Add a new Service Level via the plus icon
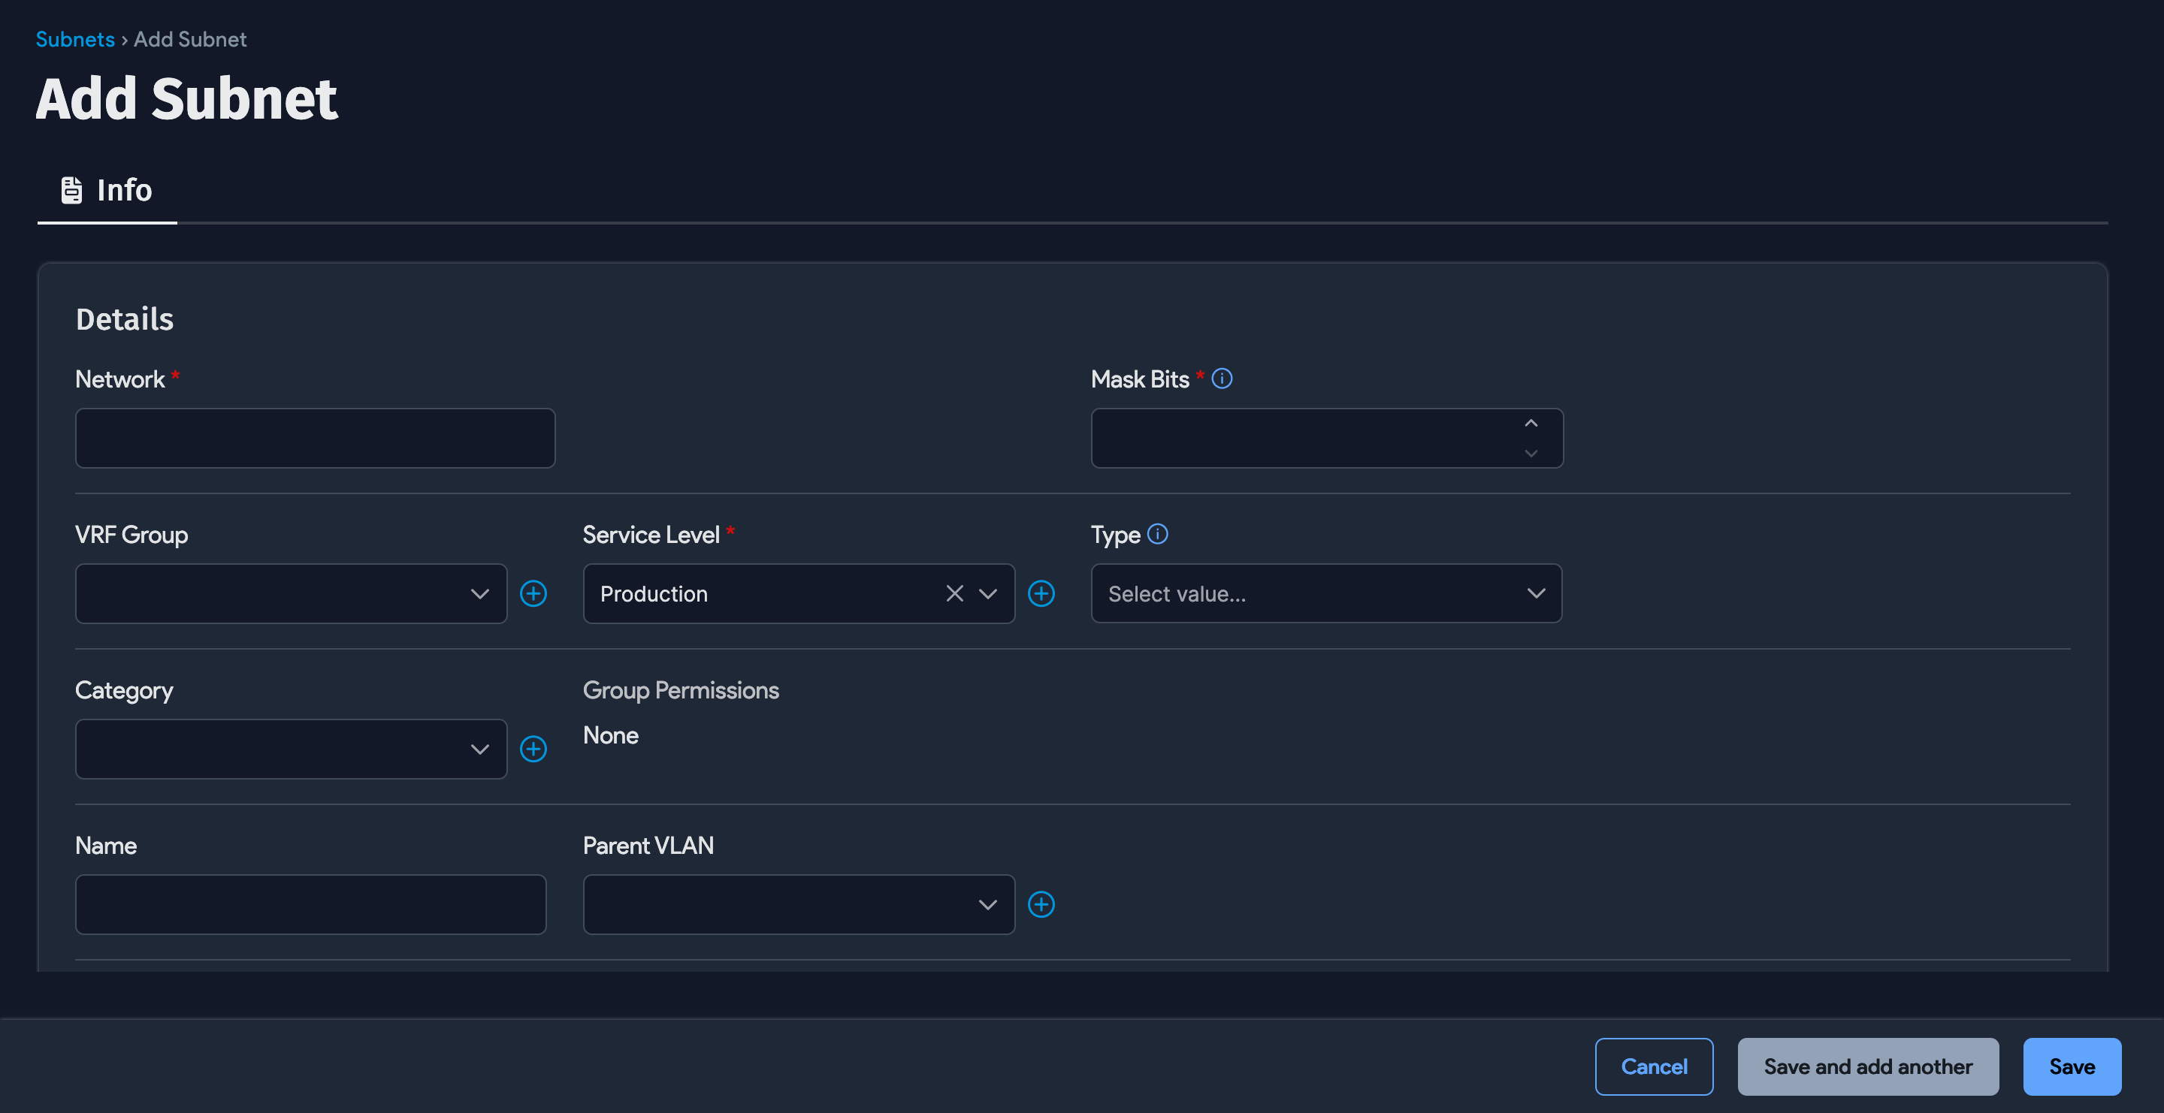The image size is (2164, 1113). (x=1041, y=593)
